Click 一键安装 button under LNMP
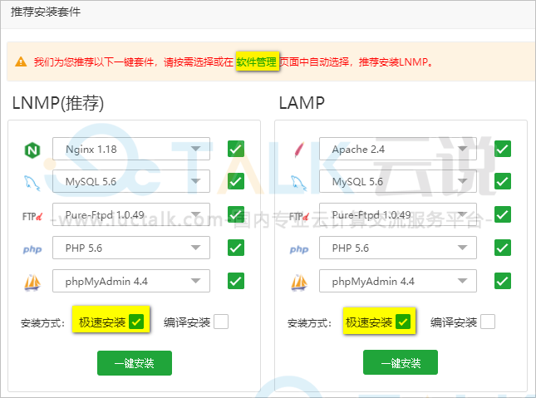 135,363
